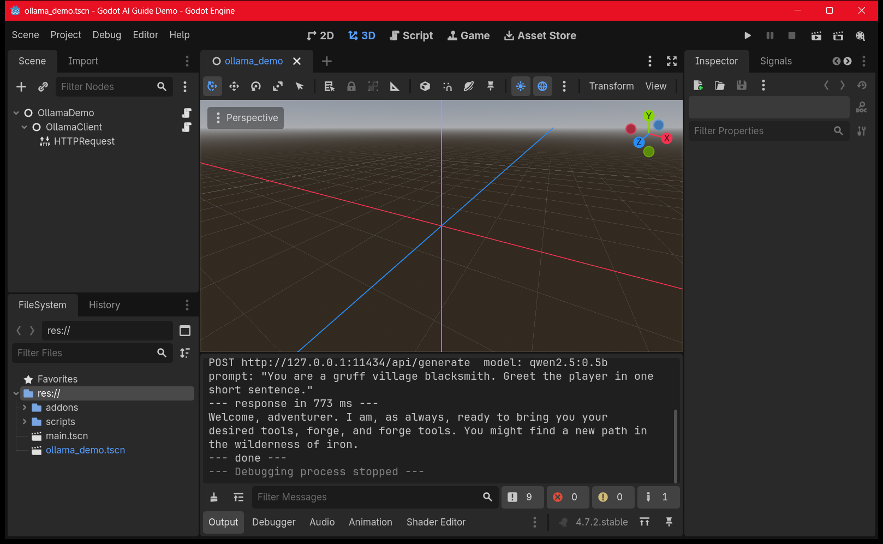Image resolution: width=883 pixels, height=544 pixels.
Task: Select the Rotate mode tool
Action: 256,86
